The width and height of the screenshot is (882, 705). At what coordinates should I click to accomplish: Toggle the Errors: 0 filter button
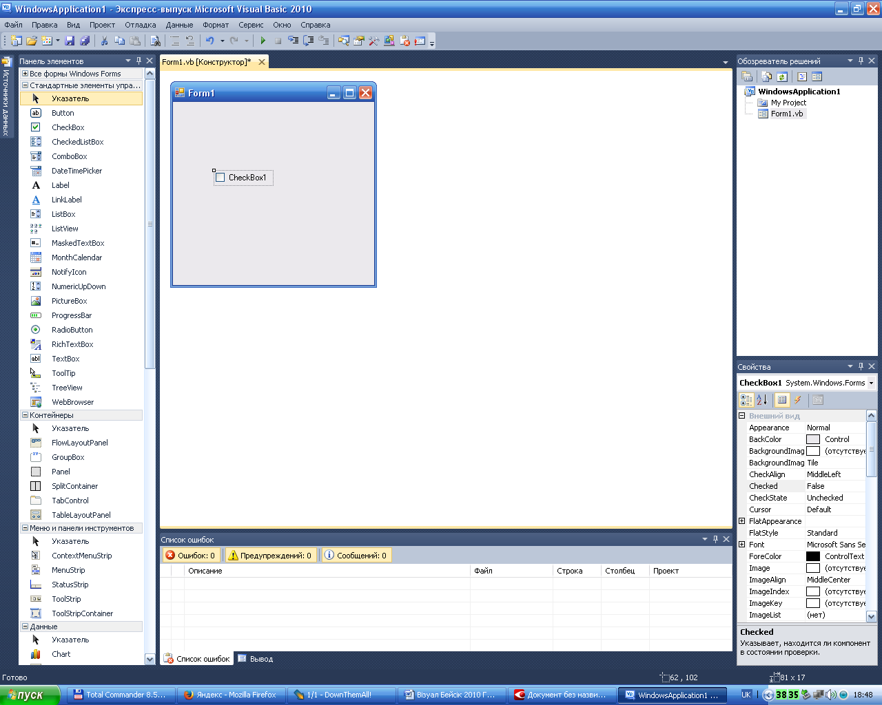(x=190, y=556)
